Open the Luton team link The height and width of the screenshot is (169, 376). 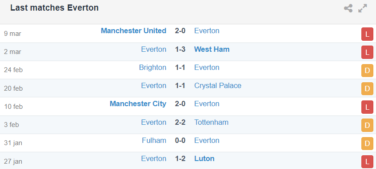click(x=204, y=159)
